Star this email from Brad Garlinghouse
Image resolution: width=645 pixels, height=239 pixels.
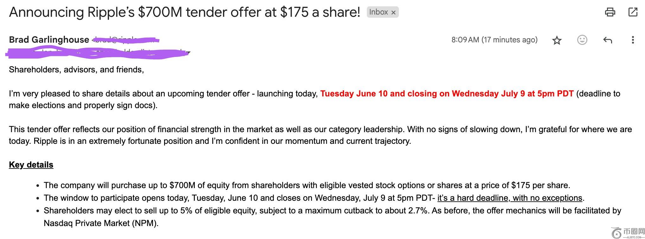point(557,40)
